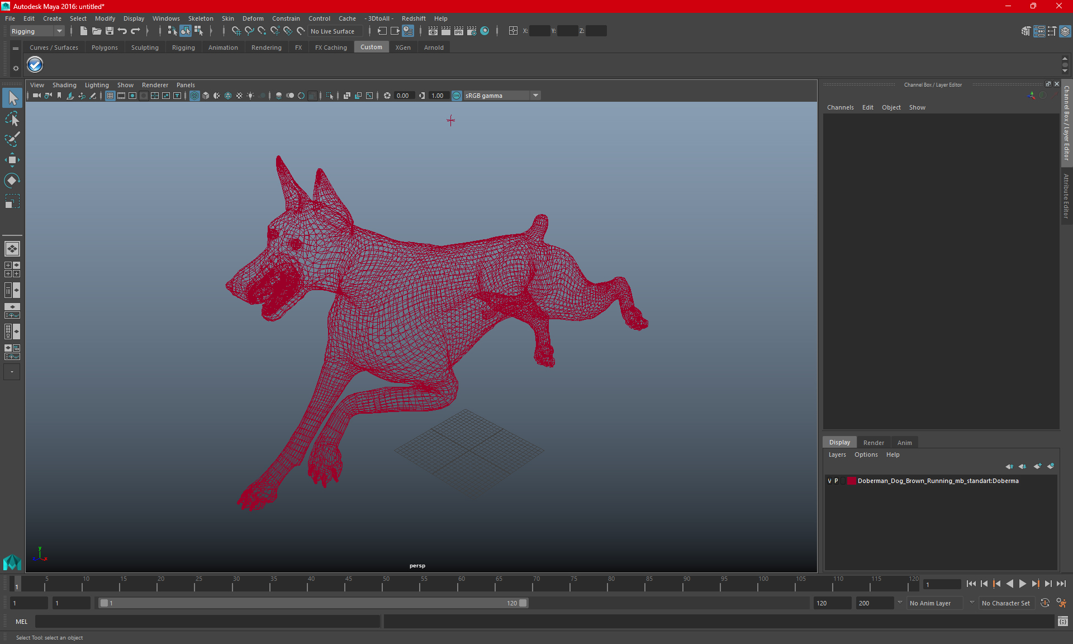
Task: Undo the last action
Action: pos(122,31)
